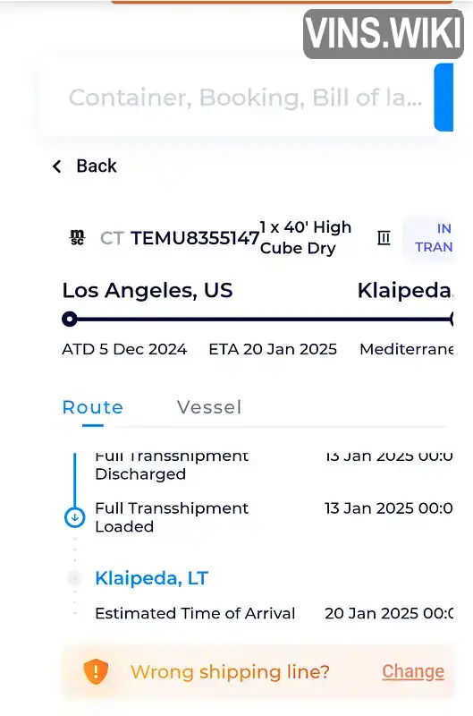Open the Vessel tab
The height and width of the screenshot is (716, 473).
[x=209, y=407]
